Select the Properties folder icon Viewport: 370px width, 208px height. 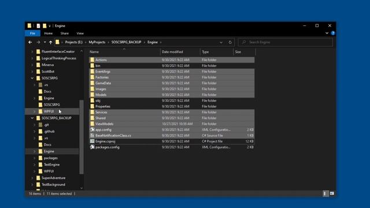pos(92,106)
